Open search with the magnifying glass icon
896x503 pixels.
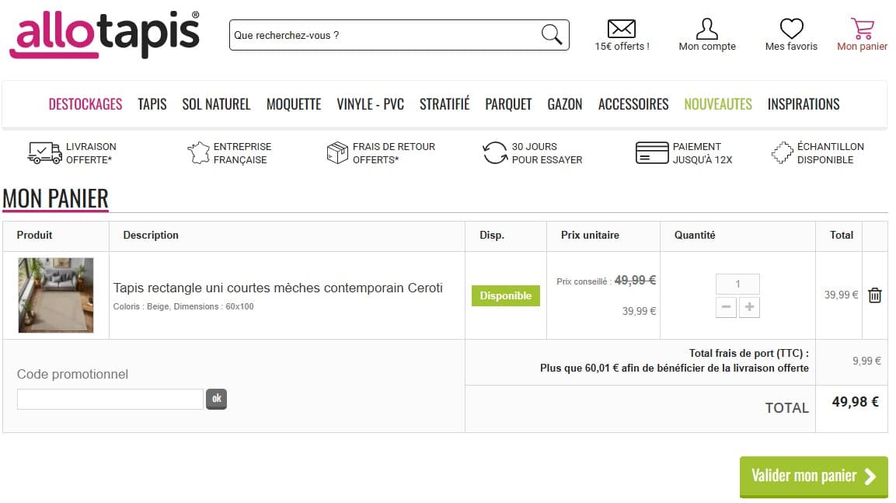click(x=551, y=34)
